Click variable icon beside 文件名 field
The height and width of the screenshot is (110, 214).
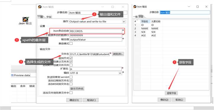point(111,53)
